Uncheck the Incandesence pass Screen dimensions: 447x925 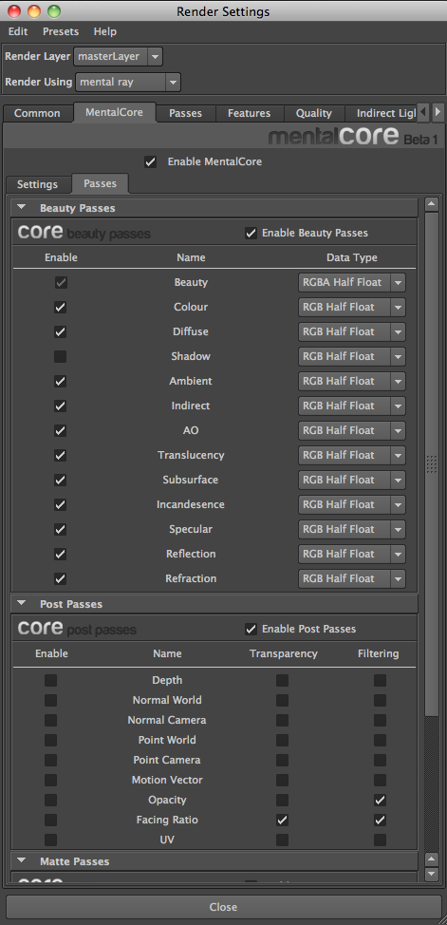(60, 505)
